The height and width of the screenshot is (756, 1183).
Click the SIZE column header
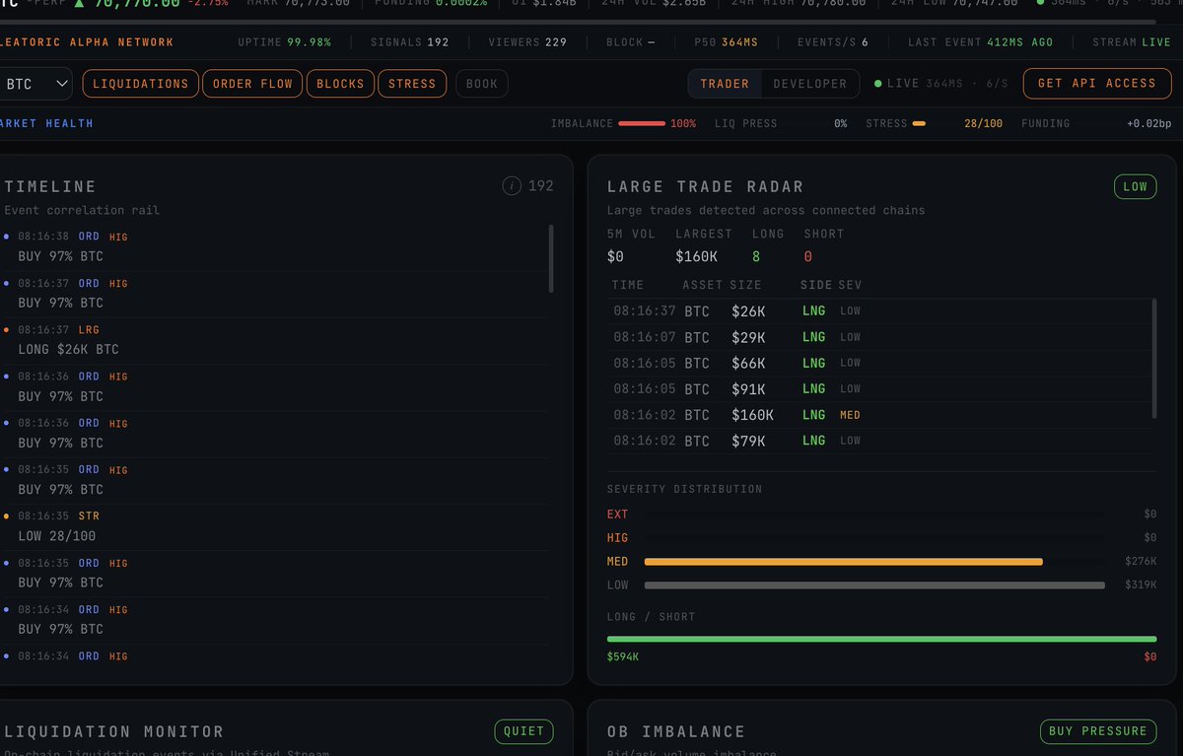746,285
